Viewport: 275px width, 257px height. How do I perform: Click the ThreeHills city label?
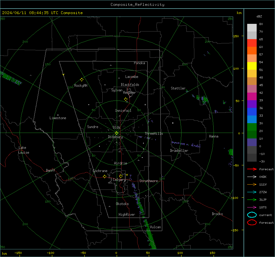(x=154, y=134)
